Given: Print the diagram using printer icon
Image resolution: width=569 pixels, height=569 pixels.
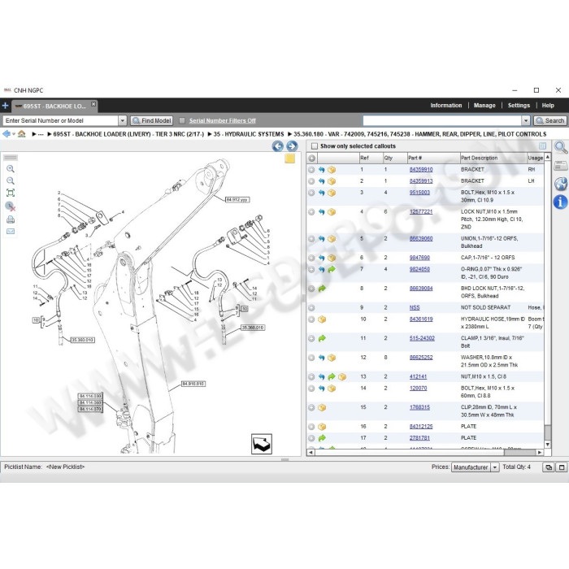Looking at the screenshot, I should click(x=11, y=219).
